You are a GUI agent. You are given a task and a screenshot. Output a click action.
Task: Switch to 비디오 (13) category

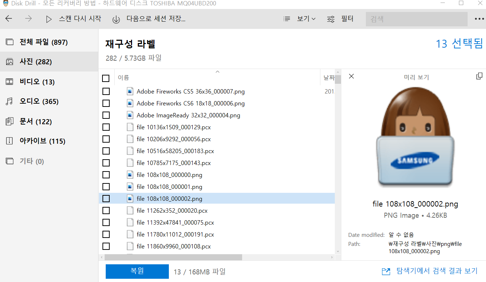point(49,82)
